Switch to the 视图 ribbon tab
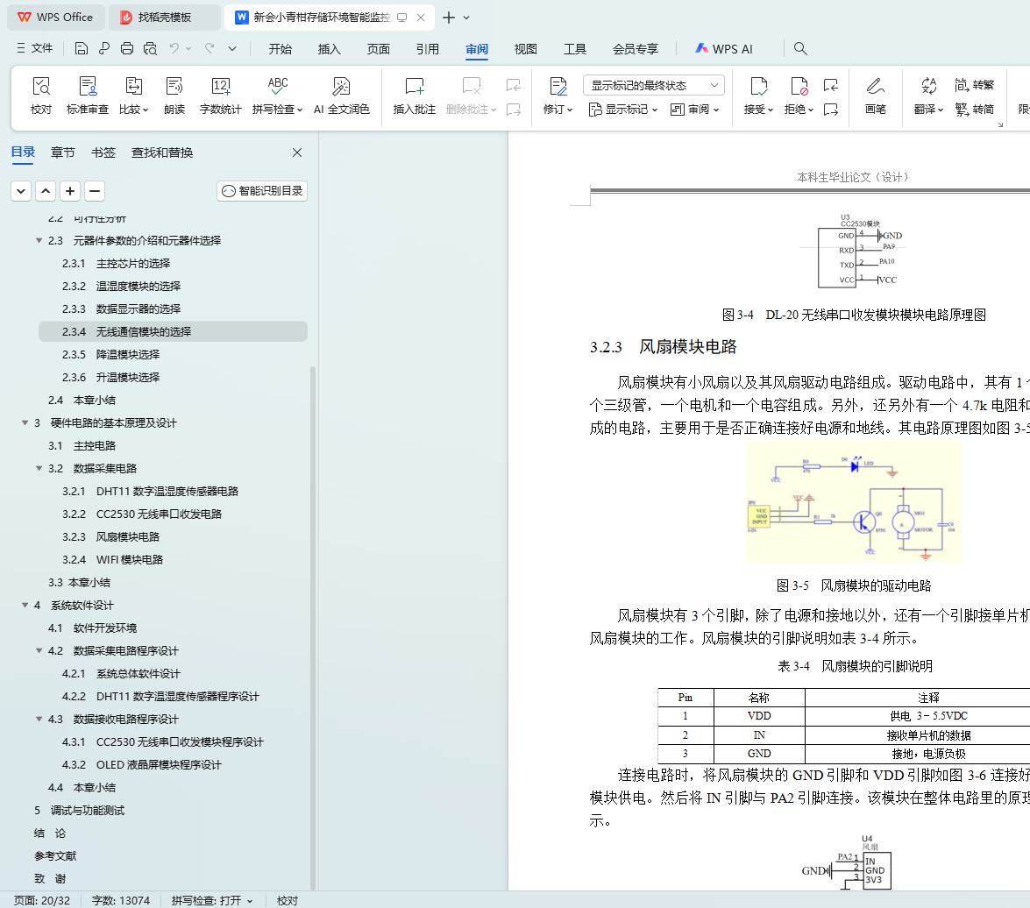1030x908 pixels. (525, 49)
